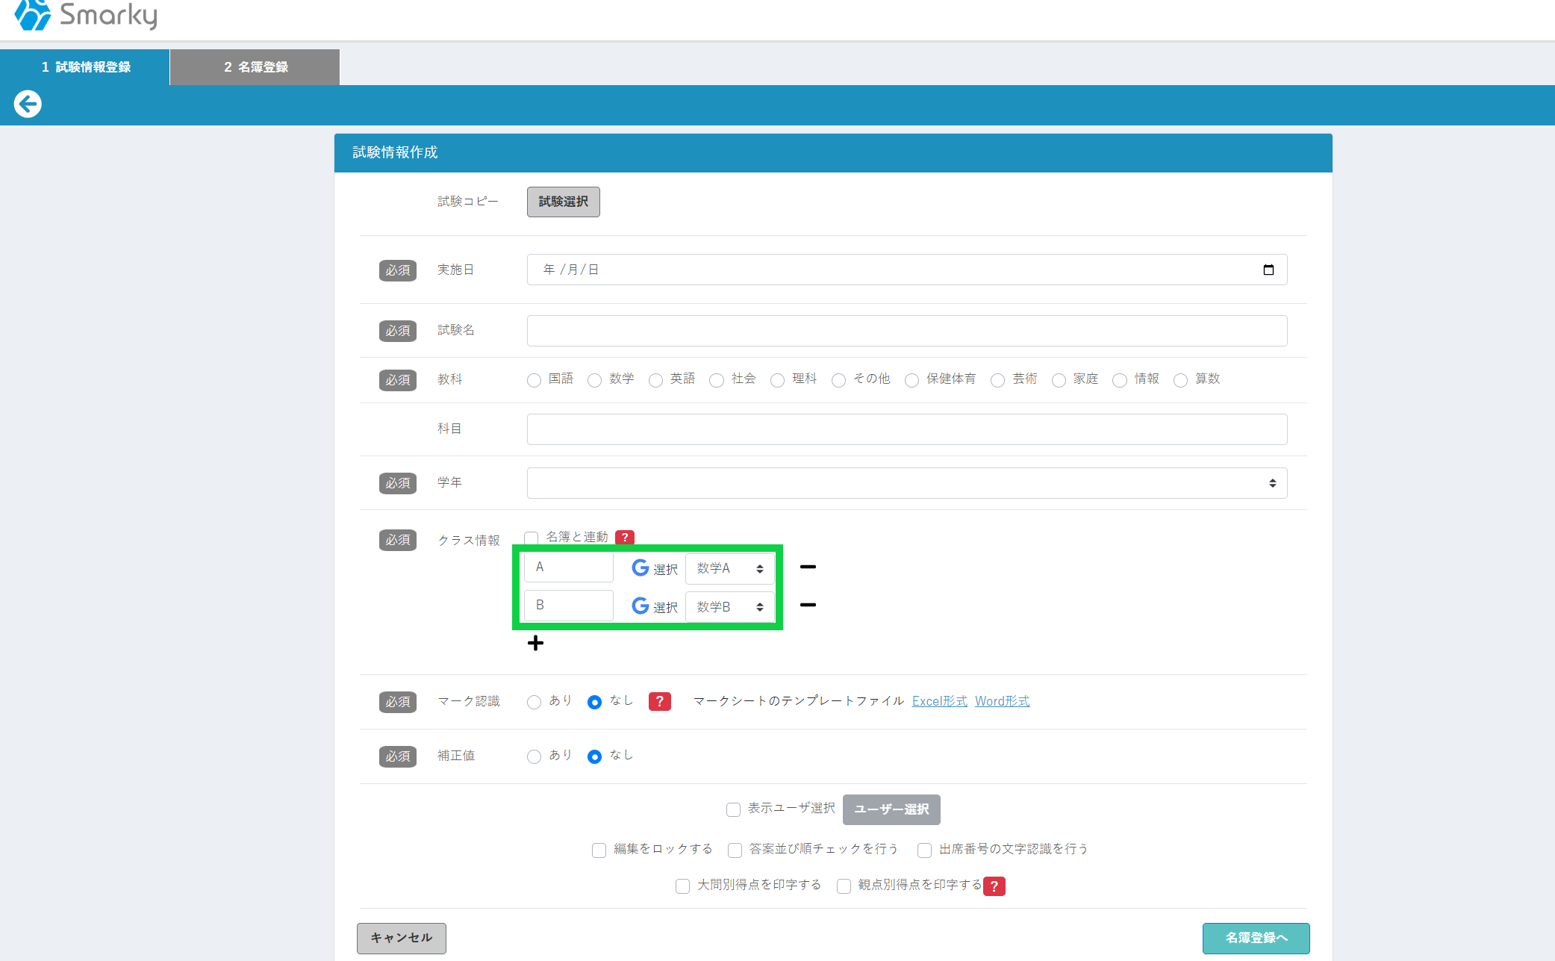Open the calendar picker icon in 実施日
This screenshot has height=961, width=1555.
click(1268, 270)
